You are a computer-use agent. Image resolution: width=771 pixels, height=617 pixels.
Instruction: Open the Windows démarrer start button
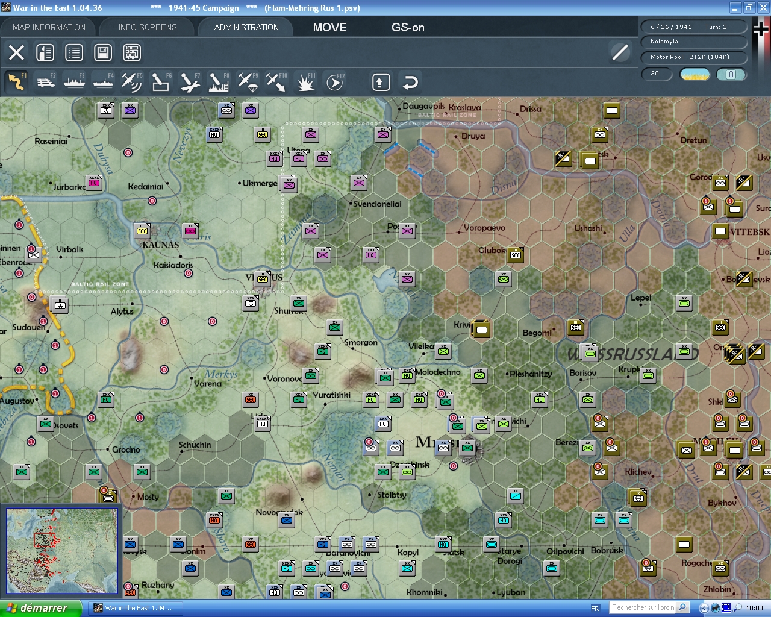click(40, 608)
